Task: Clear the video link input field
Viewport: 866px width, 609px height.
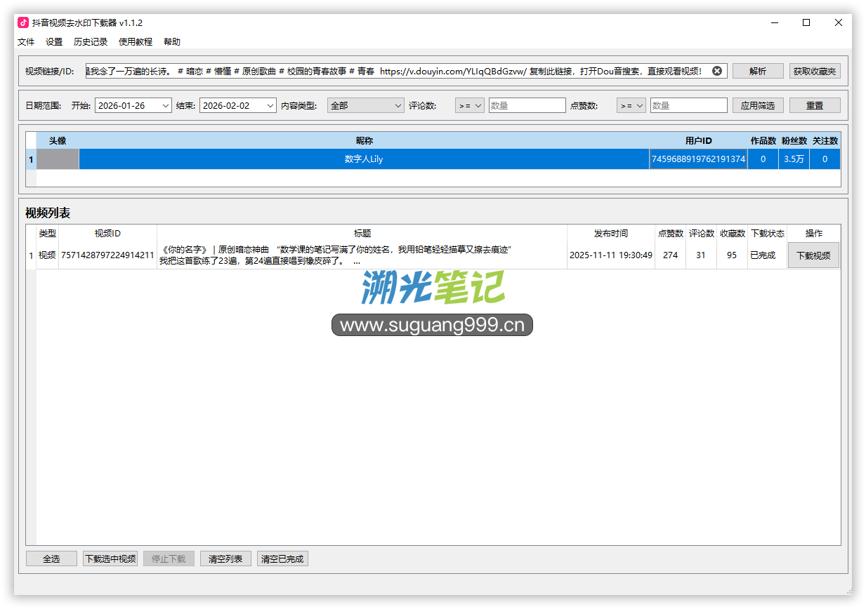Action: pyautogui.click(x=716, y=71)
